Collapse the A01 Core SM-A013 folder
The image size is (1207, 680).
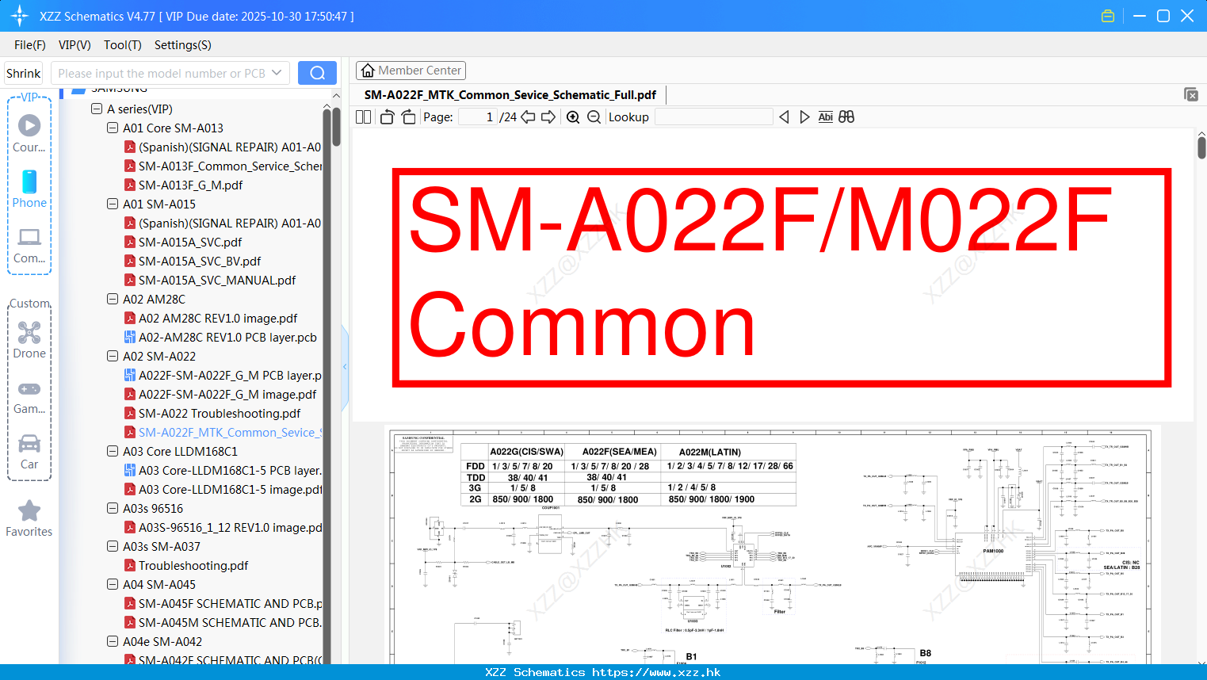(113, 128)
